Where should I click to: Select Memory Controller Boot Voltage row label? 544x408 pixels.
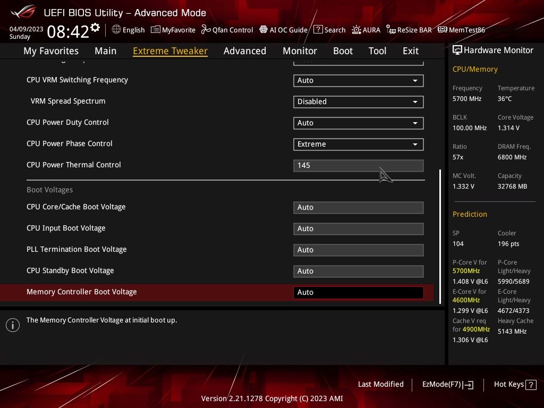pos(81,292)
